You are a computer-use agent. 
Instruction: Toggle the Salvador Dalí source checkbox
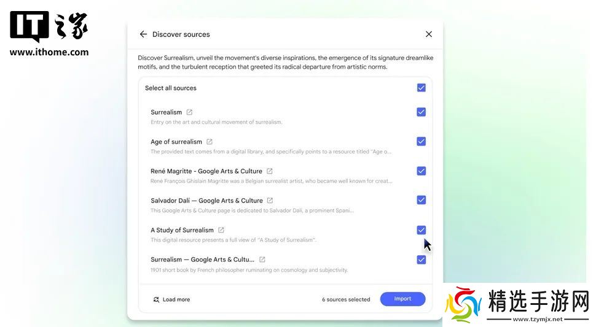(421, 200)
